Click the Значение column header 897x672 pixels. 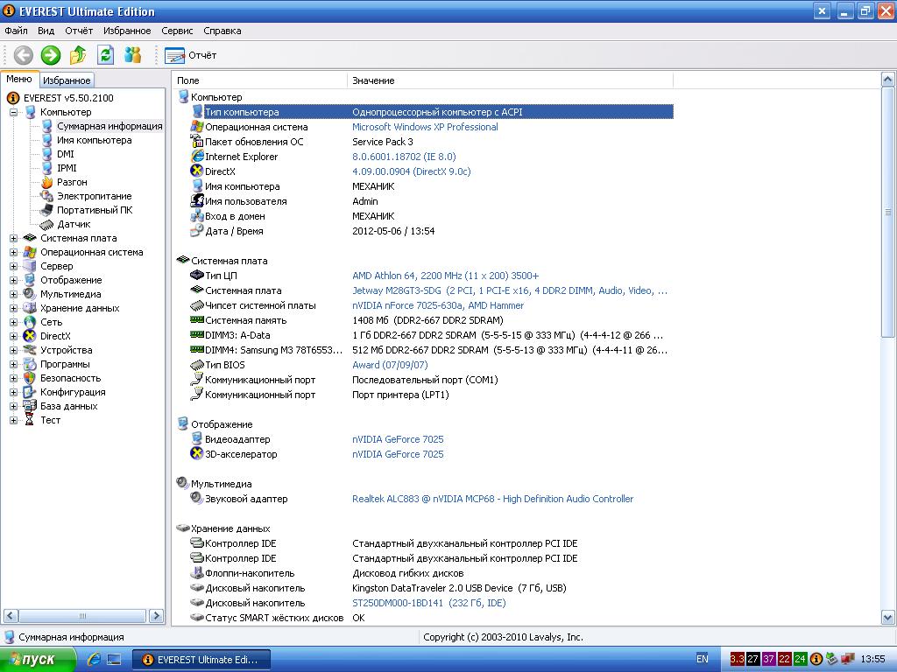[510, 80]
